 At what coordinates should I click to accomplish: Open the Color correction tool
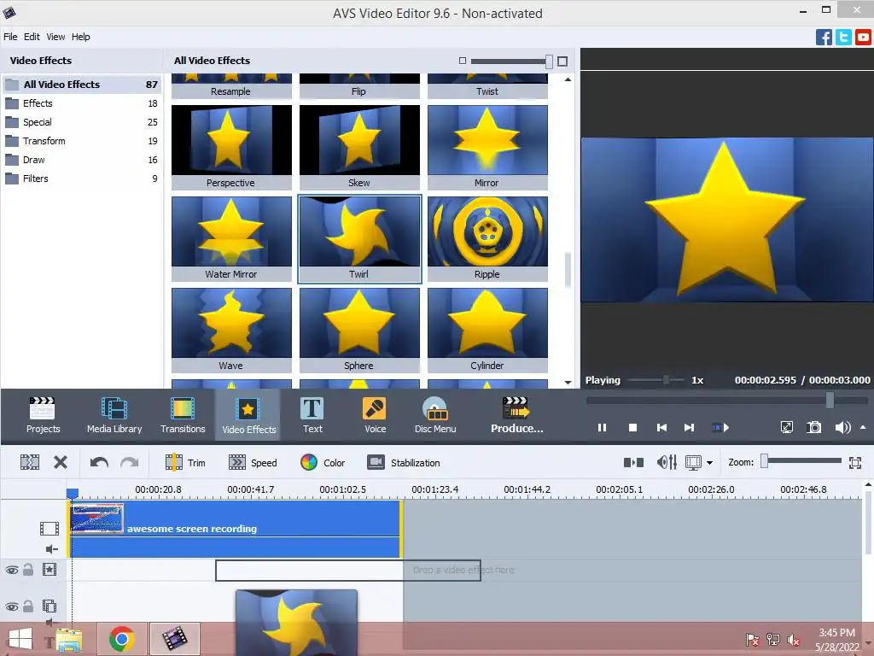pyautogui.click(x=323, y=462)
